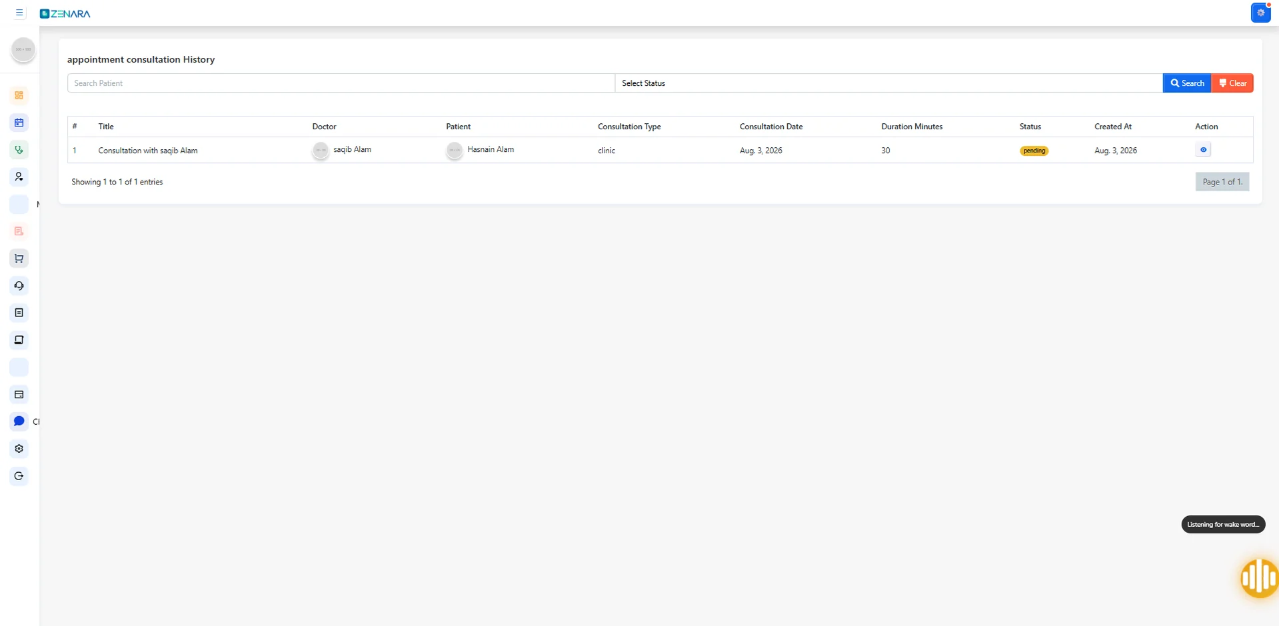Click the orange Clear button
The width and height of the screenshot is (1279, 626).
click(x=1232, y=83)
